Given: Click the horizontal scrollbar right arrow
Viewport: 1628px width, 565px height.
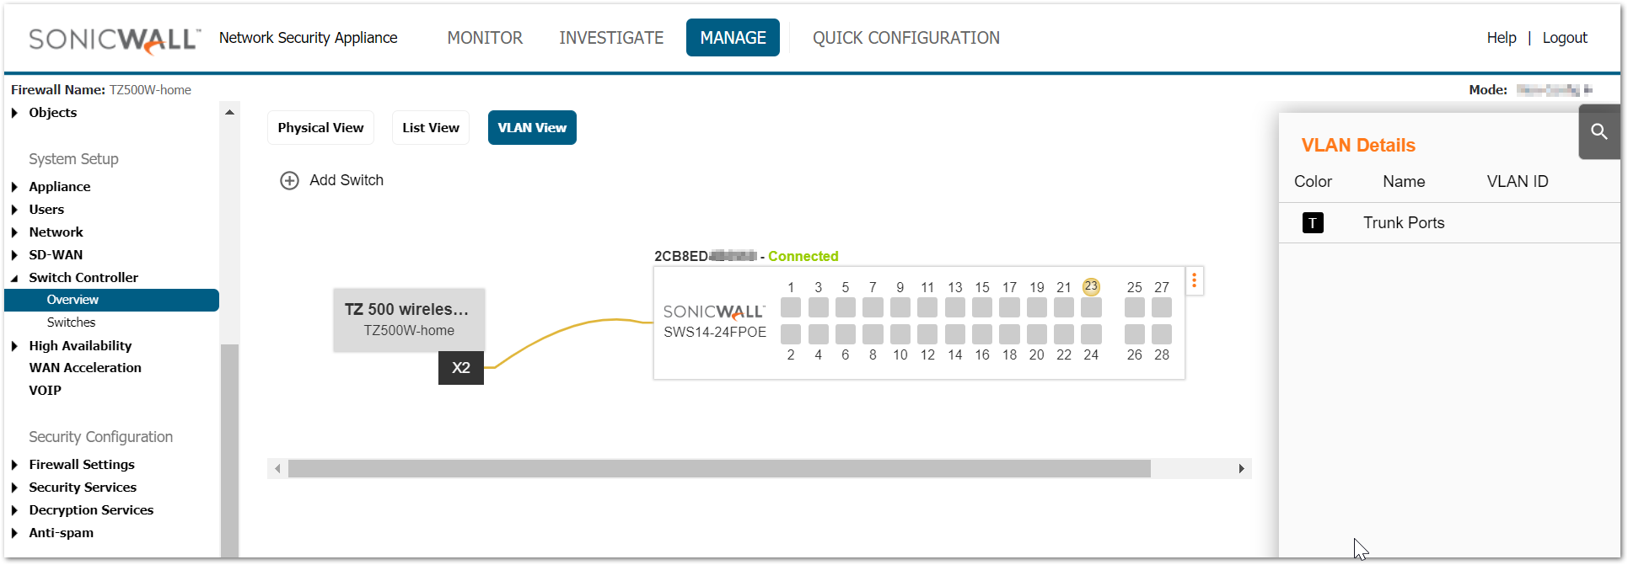Looking at the screenshot, I should [x=1241, y=469].
